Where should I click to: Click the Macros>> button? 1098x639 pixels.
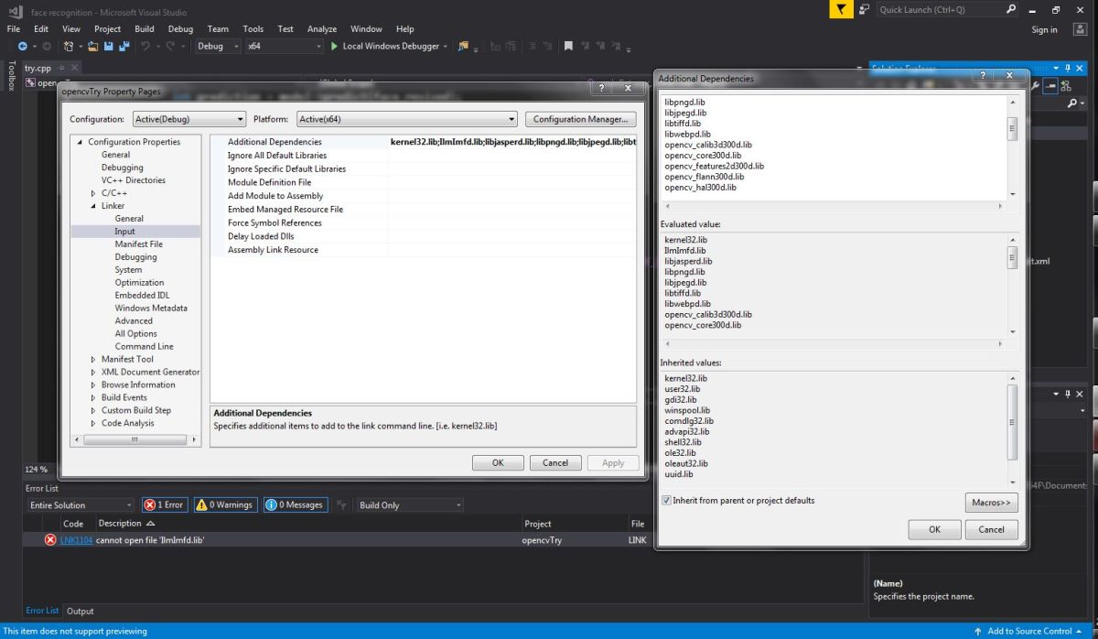tap(991, 503)
